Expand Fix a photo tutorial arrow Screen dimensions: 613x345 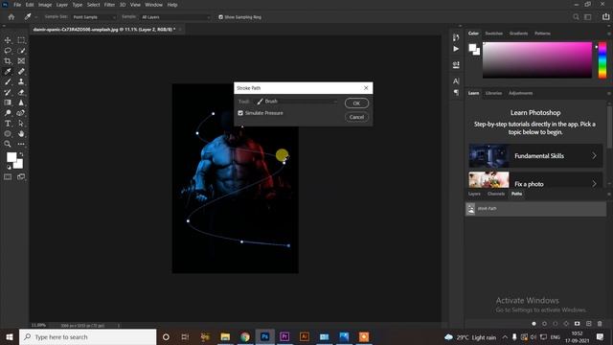[594, 183]
